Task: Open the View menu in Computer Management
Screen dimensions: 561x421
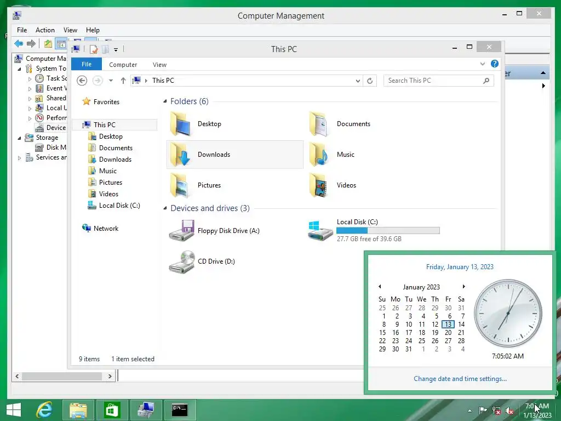Action: (x=70, y=30)
